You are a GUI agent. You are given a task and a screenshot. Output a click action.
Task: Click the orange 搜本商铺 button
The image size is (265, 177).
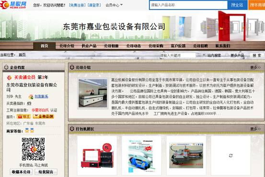click(x=256, y=5)
